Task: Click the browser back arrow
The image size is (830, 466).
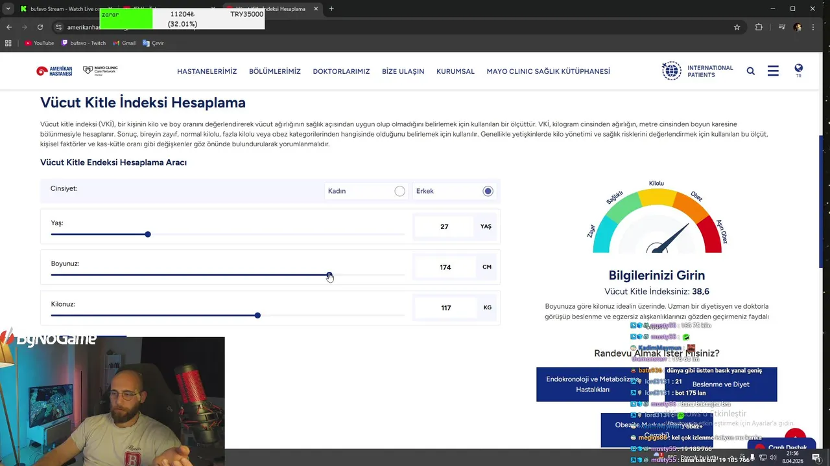Action: coord(9,27)
